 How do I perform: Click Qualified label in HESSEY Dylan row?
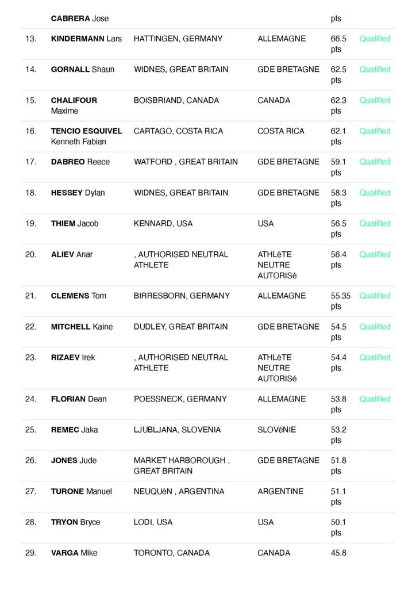pyautogui.click(x=375, y=193)
